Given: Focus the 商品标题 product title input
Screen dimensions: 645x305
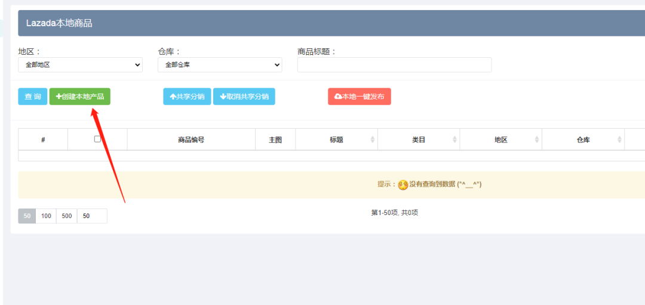Looking at the screenshot, I should pos(395,65).
